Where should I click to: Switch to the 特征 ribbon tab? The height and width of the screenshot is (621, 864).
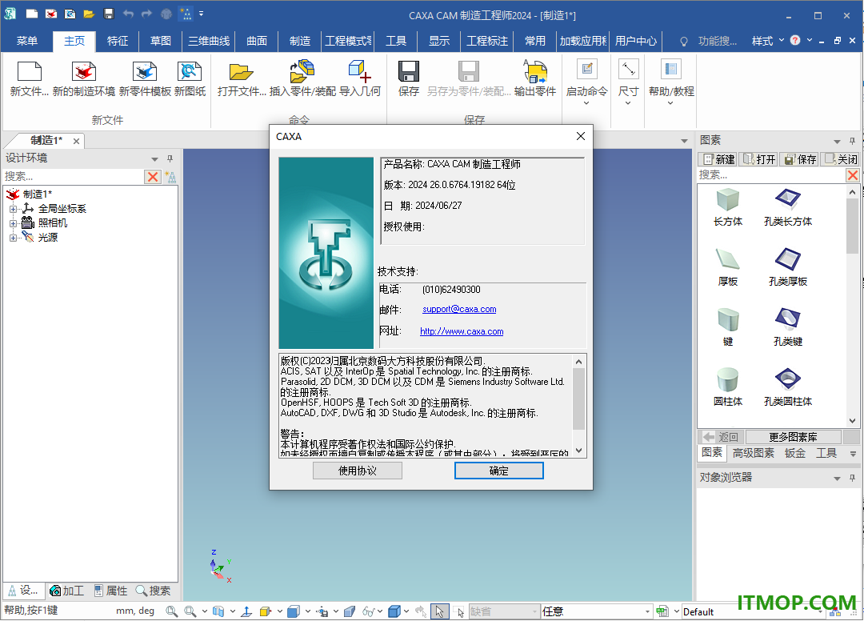pos(118,41)
